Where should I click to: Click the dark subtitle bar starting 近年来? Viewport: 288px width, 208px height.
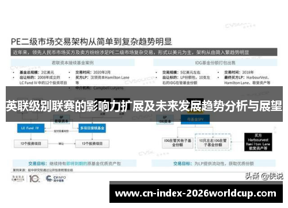tap(144, 52)
